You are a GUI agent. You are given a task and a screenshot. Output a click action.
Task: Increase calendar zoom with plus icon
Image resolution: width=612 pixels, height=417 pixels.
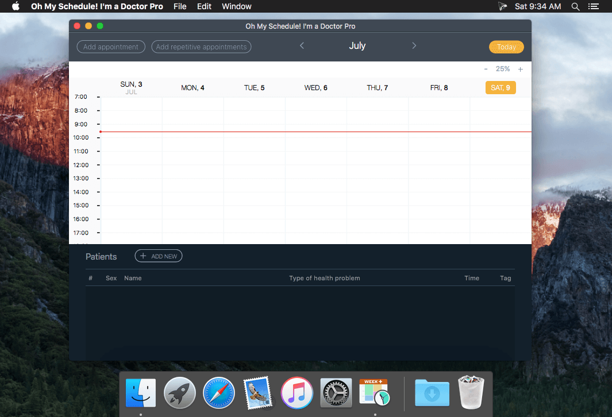coord(520,69)
